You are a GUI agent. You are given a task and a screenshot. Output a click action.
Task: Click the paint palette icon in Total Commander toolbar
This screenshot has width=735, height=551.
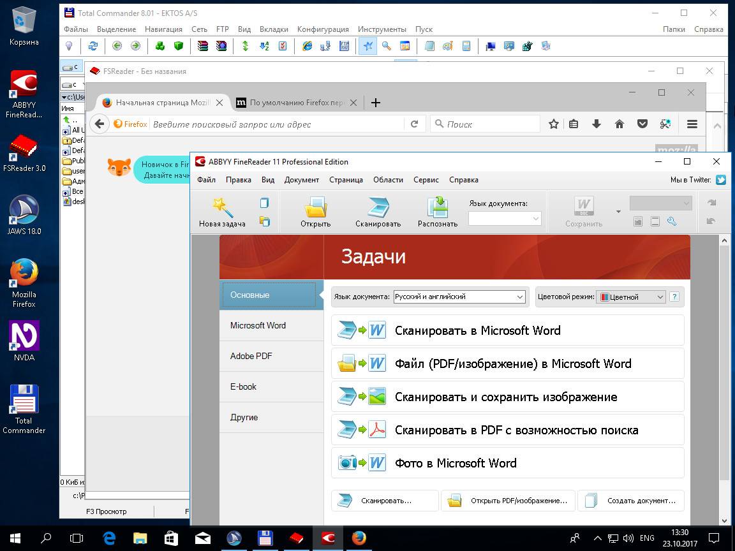[448, 46]
